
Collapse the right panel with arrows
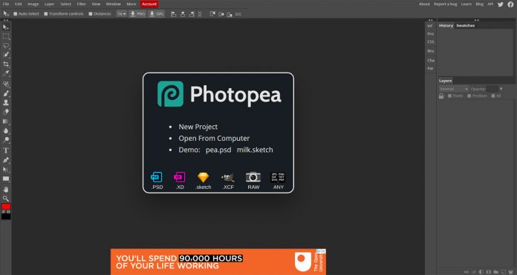(x=476, y=20)
